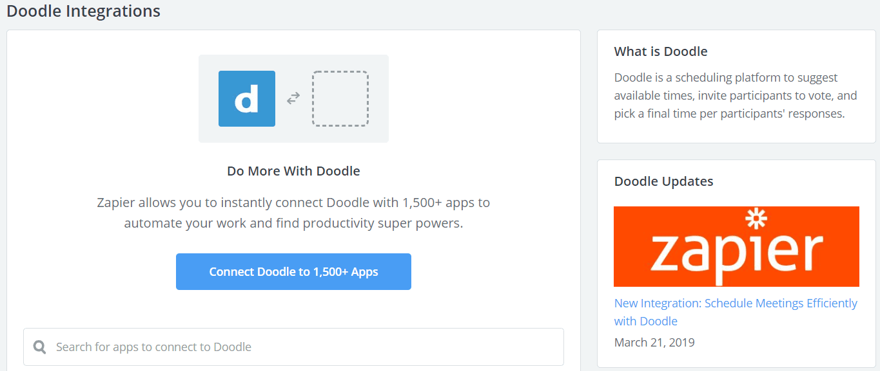Screen dimensions: 880x371
Task: Open New Integration: Schedule Meetings Efficiently link
Action: tap(736, 312)
